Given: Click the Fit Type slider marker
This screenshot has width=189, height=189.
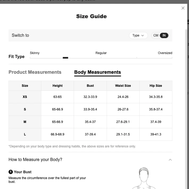Looking at the screenshot, I should point(65,58).
